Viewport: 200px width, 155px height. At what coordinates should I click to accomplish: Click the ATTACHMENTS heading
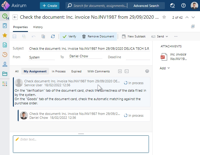(171, 46)
